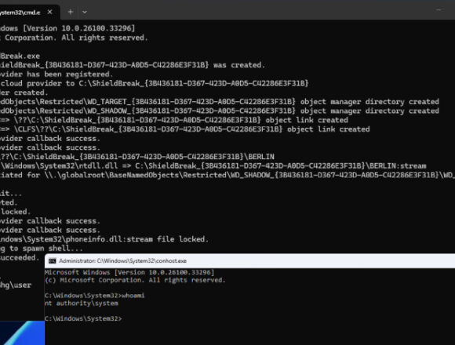
Task: Click the 'C:\Windows\System32>whoami' command line
Action: click(x=95, y=296)
